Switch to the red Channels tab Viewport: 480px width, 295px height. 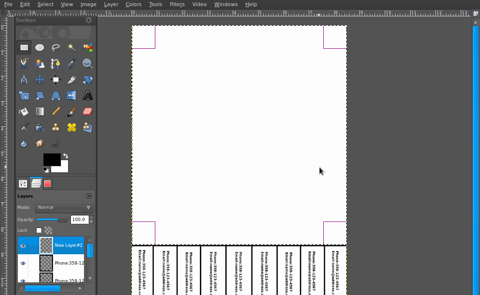(x=47, y=184)
